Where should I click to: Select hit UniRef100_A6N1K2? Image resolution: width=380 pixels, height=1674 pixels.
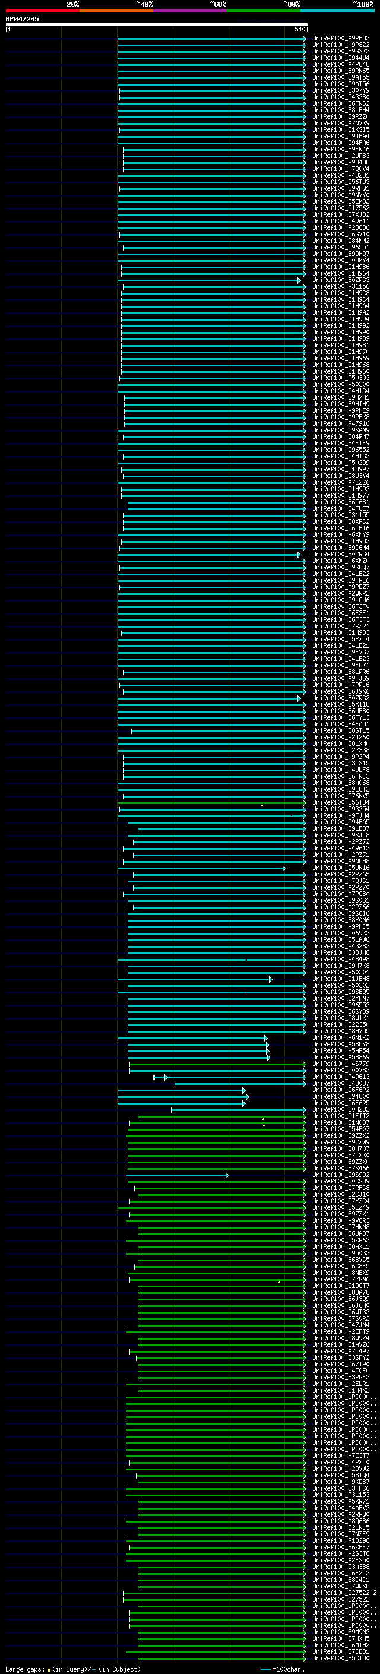tap(341, 1038)
